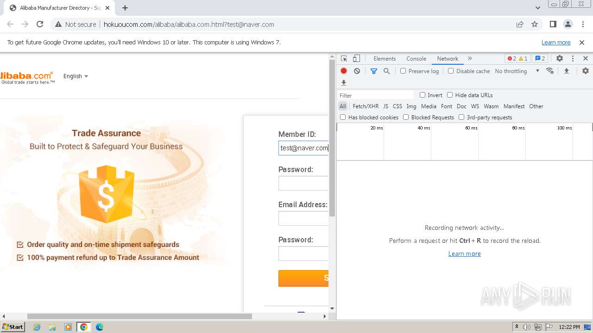Image resolution: width=593 pixels, height=333 pixels.
Task: Filter requests by Doc
Action: 461,106
